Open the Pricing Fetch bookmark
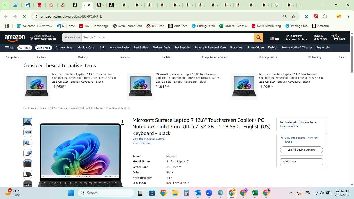 tap(203, 26)
